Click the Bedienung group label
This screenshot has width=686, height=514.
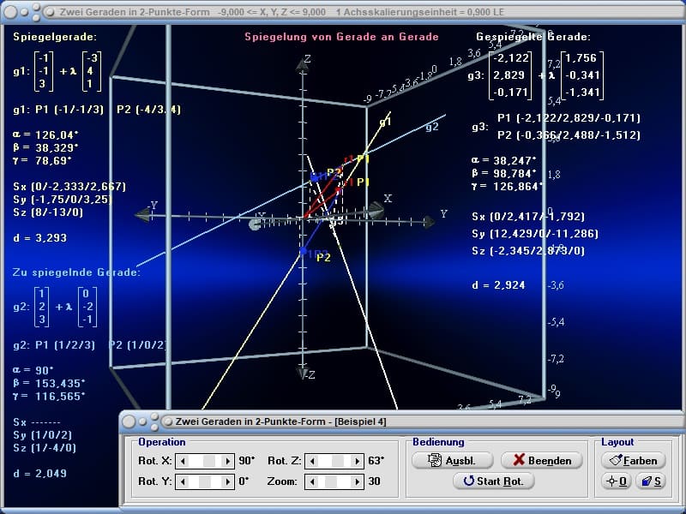(438, 442)
